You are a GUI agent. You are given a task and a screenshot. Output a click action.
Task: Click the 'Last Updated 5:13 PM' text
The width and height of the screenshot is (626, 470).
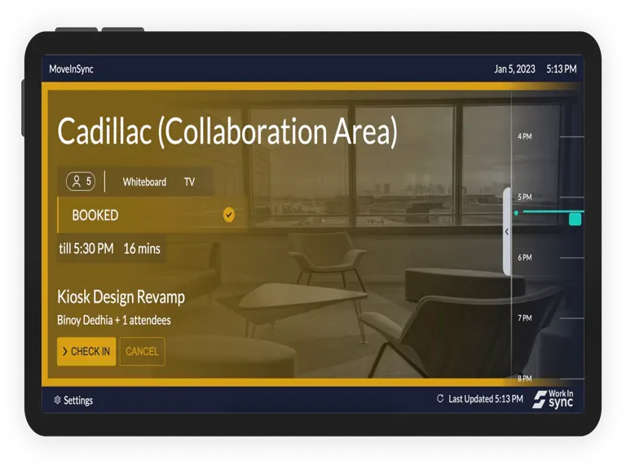point(486,399)
